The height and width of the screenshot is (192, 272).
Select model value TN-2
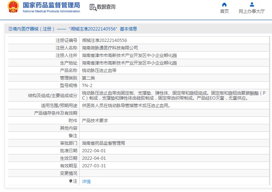87,86
